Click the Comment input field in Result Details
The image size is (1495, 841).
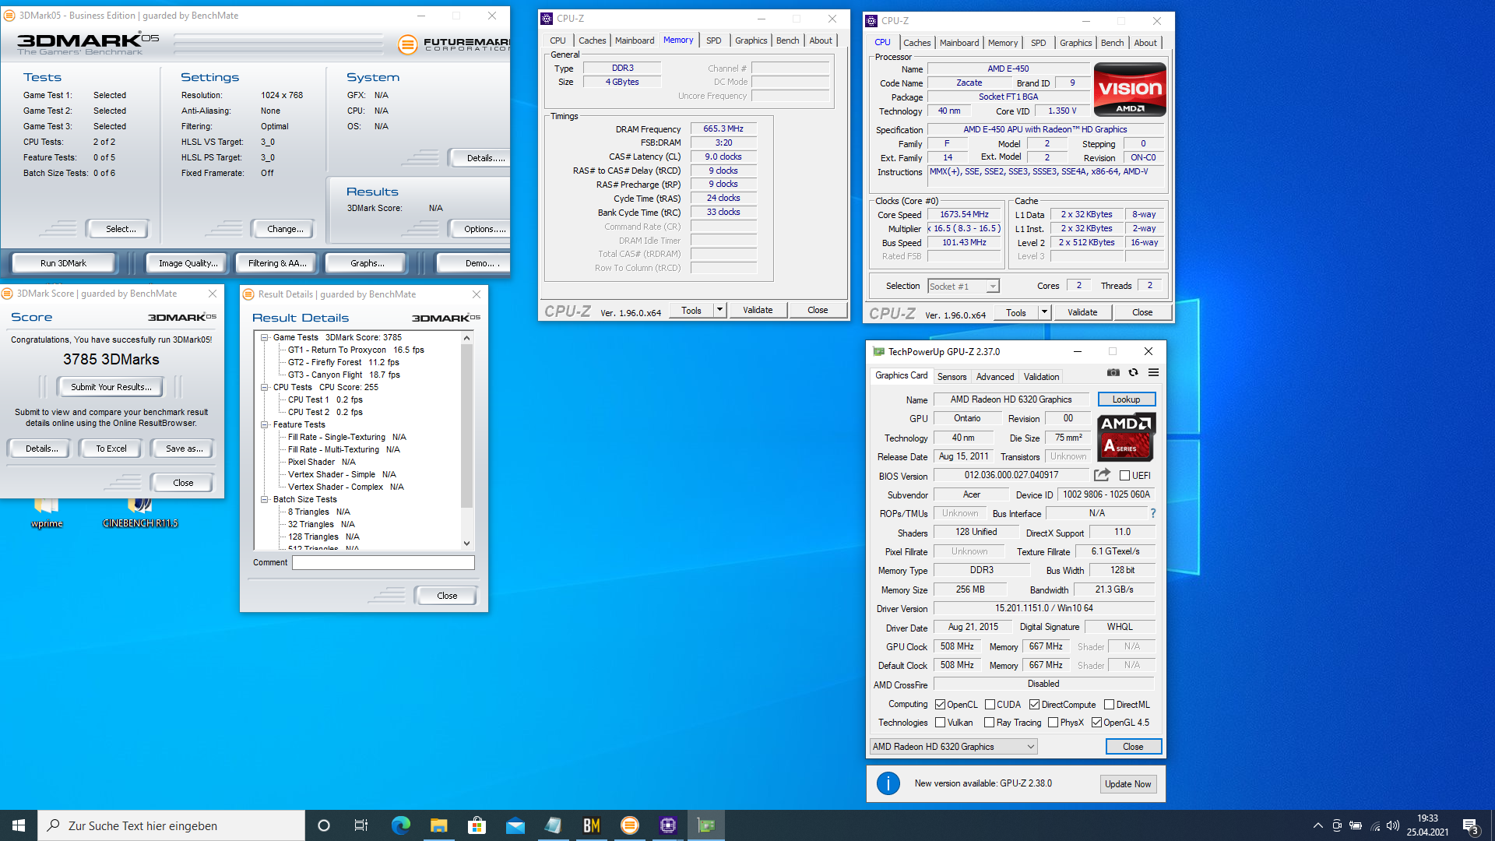click(383, 562)
